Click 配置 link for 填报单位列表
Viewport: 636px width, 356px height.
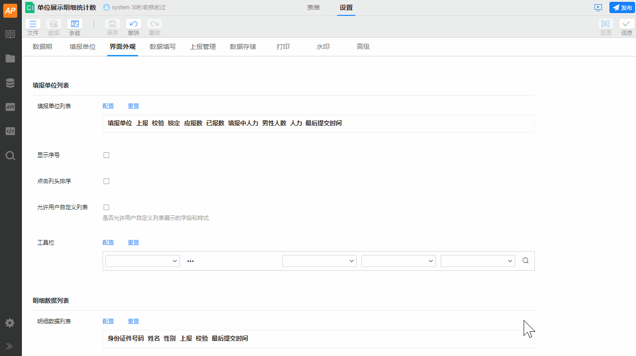pos(108,106)
